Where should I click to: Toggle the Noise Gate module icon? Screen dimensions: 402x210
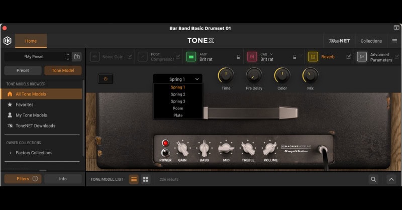coord(94,57)
